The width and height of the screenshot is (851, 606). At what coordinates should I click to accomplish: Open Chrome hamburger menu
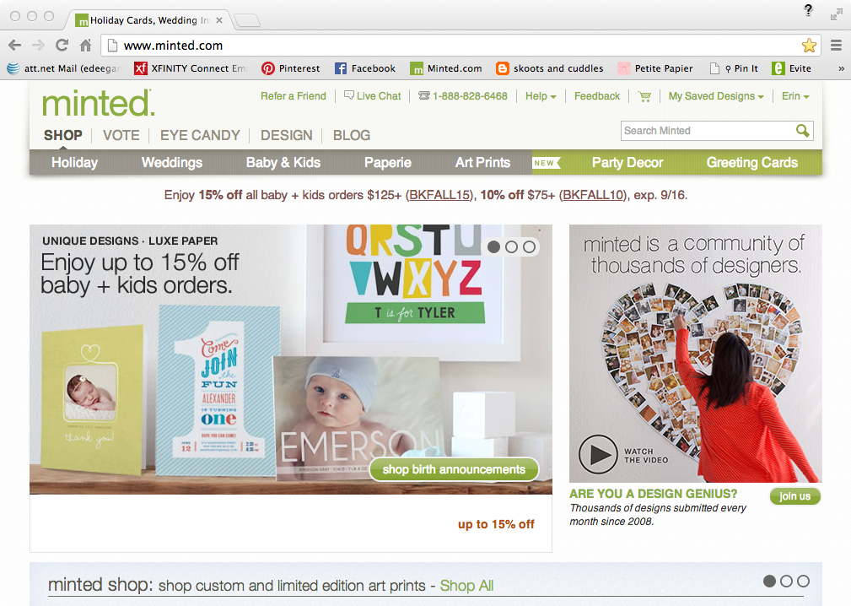[837, 46]
